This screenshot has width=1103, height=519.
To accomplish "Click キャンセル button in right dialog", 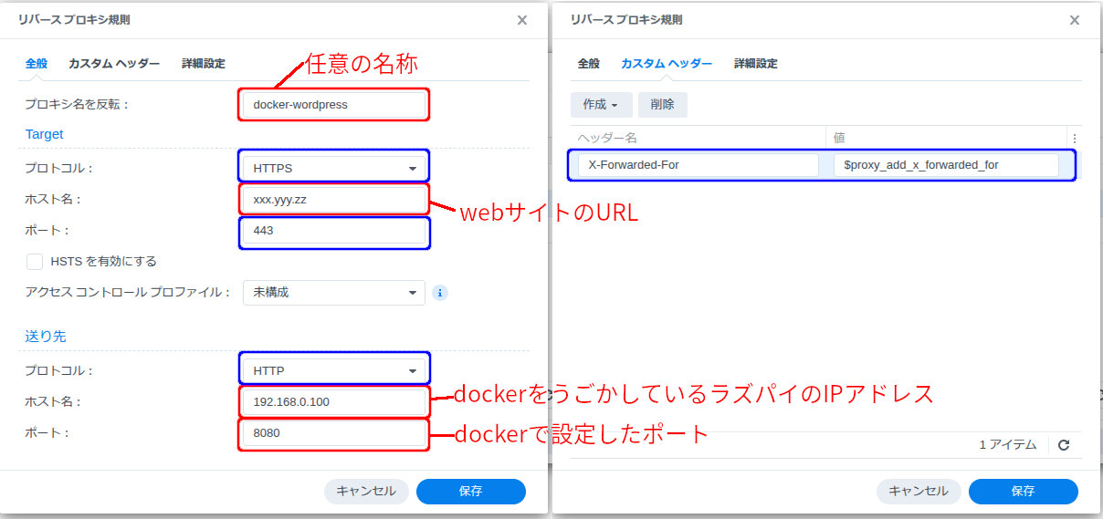I will [919, 492].
